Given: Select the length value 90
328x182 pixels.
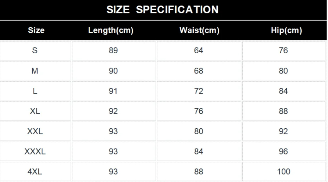Looking at the screenshot, I should [113, 71].
